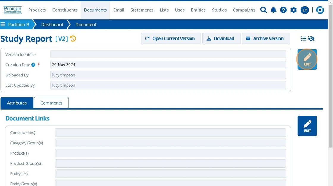Open the settings gear
Screen dimensions: 333x186
point(293,10)
